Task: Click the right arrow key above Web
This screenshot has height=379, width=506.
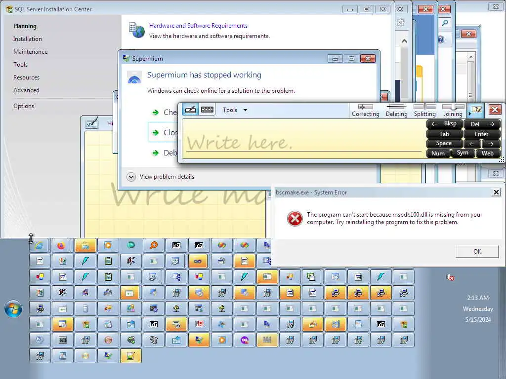Action: (491, 144)
